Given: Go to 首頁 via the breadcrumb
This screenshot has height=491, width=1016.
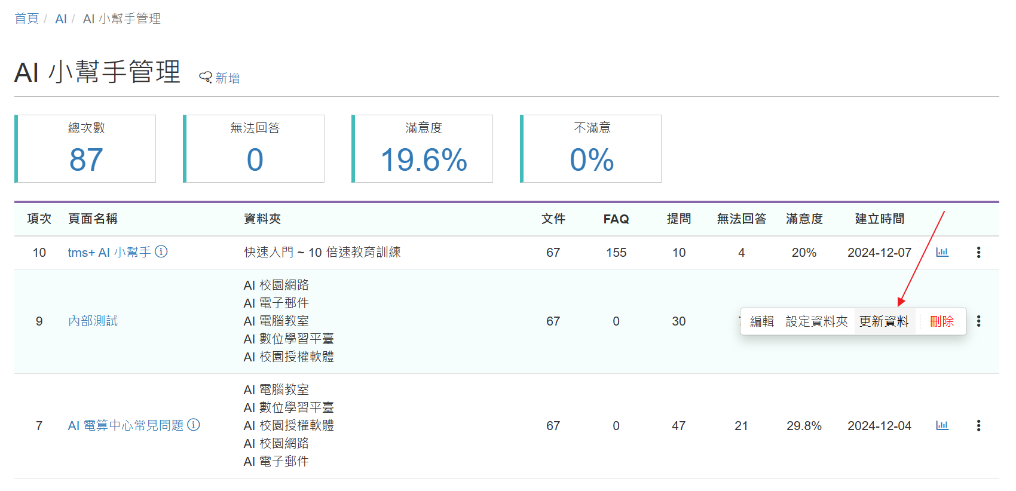Looking at the screenshot, I should coord(26,19).
